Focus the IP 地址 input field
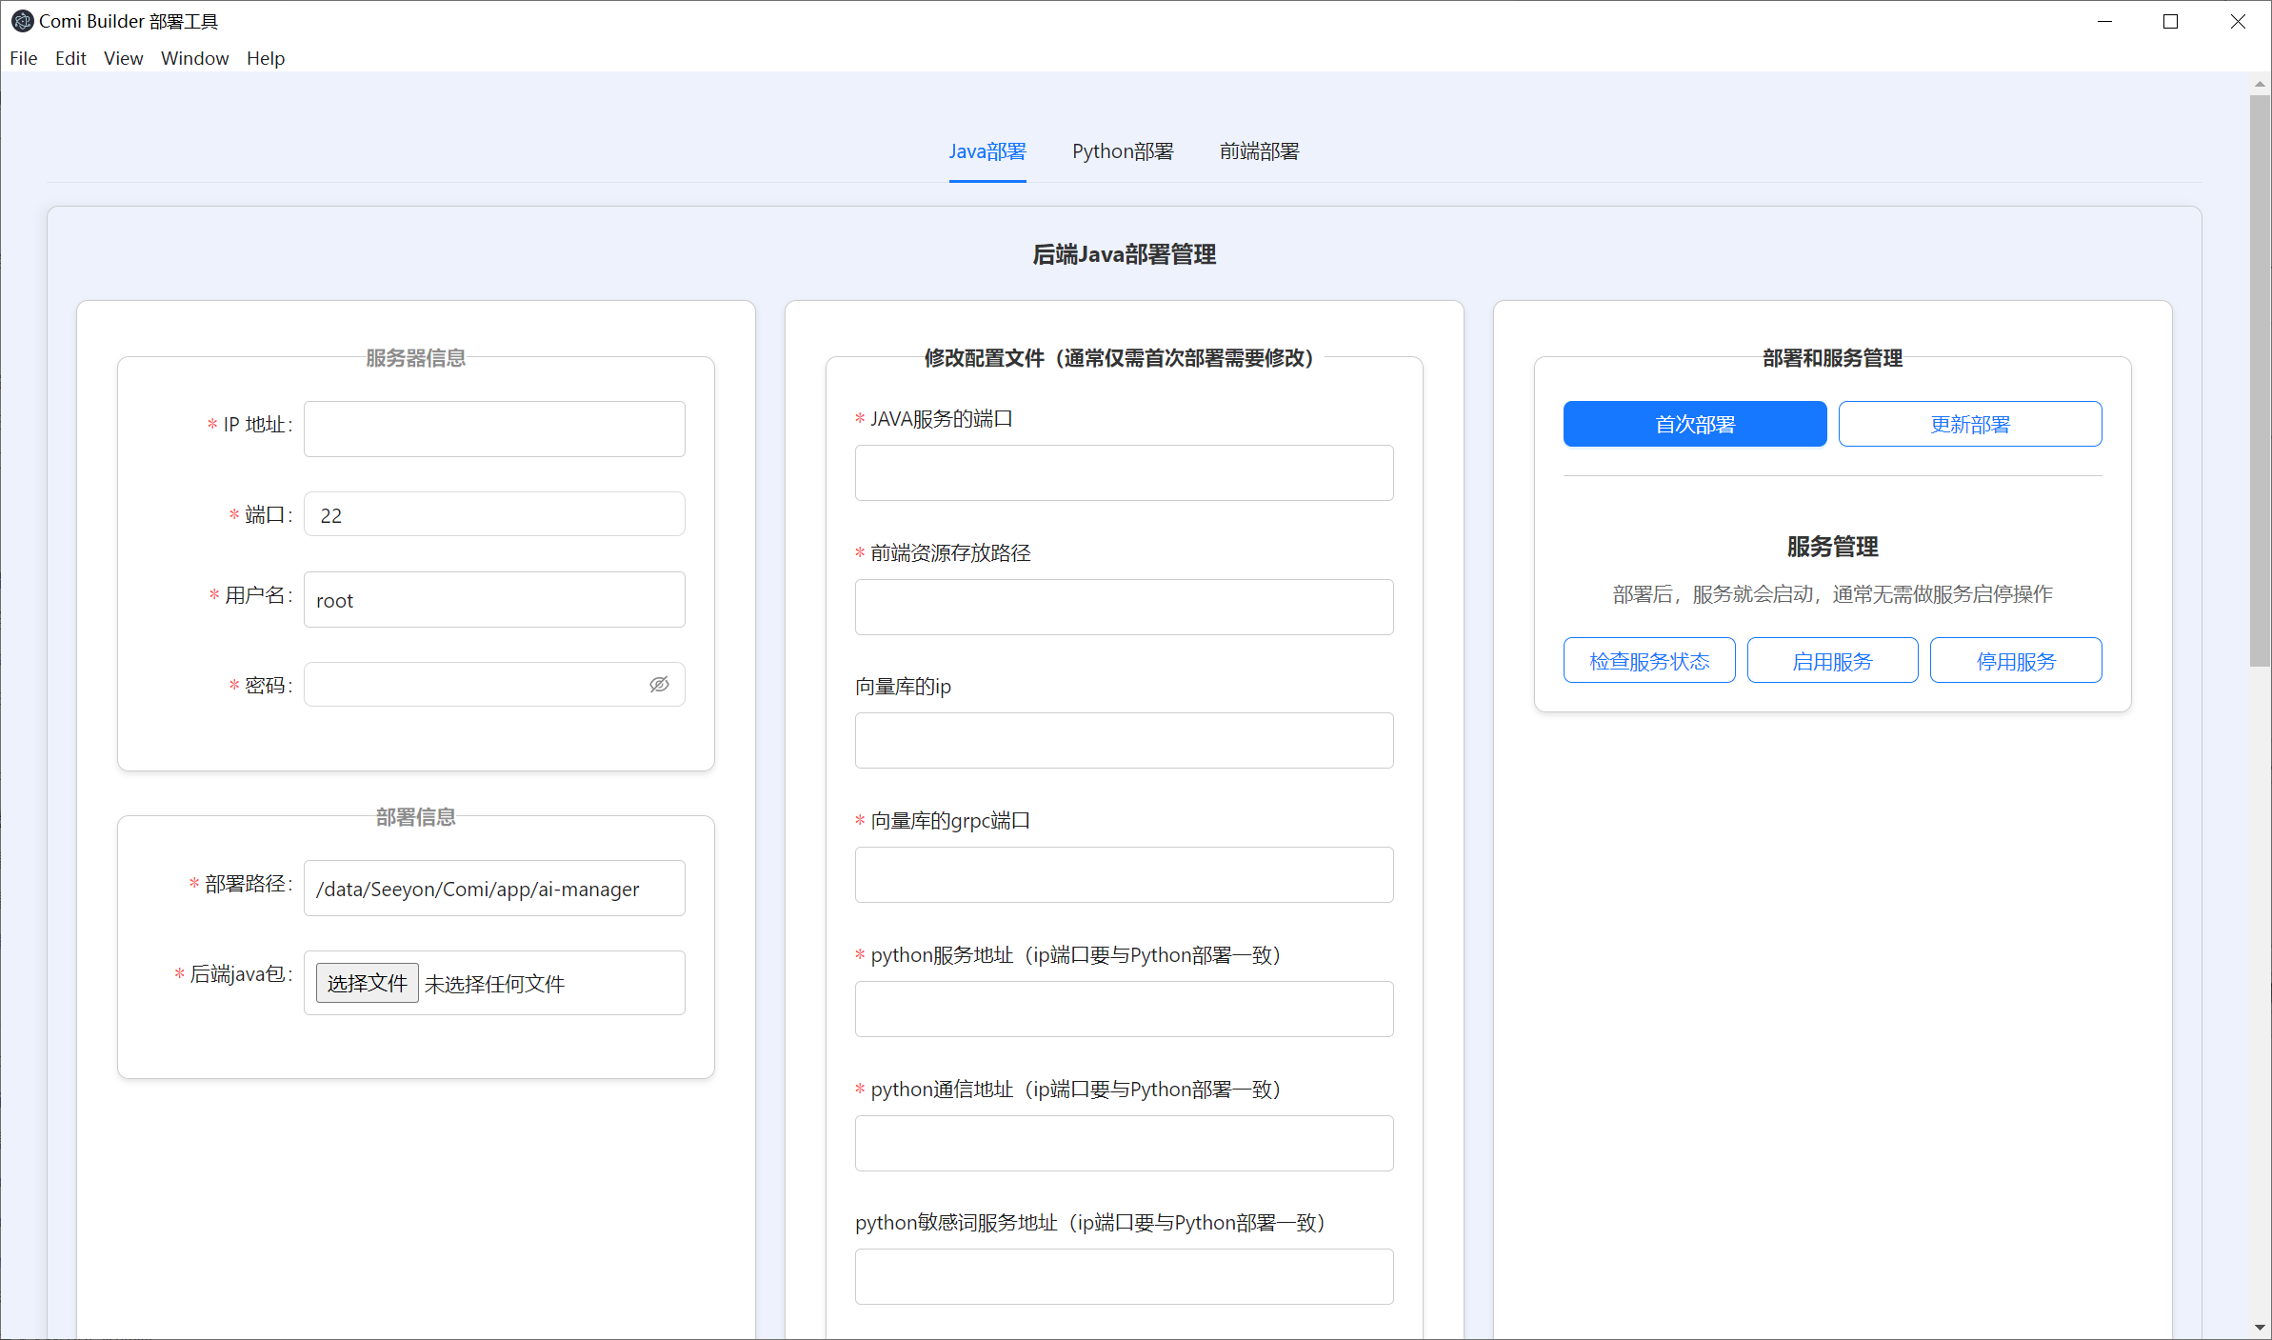This screenshot has width=2272, height=1340. point(494,429)
